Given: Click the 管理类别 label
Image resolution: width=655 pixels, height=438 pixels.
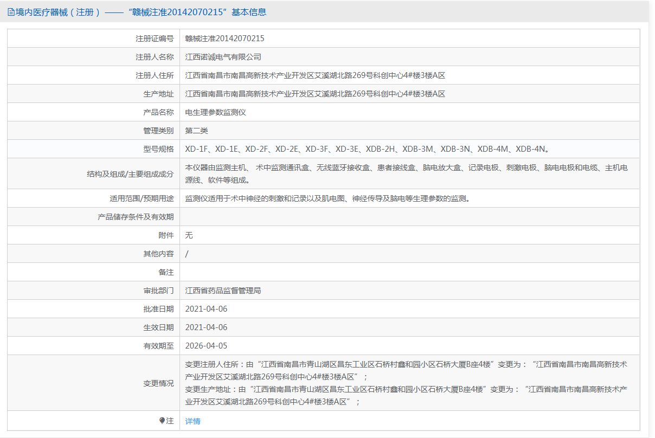Looking at the screenshot, I should coord(158,131).
